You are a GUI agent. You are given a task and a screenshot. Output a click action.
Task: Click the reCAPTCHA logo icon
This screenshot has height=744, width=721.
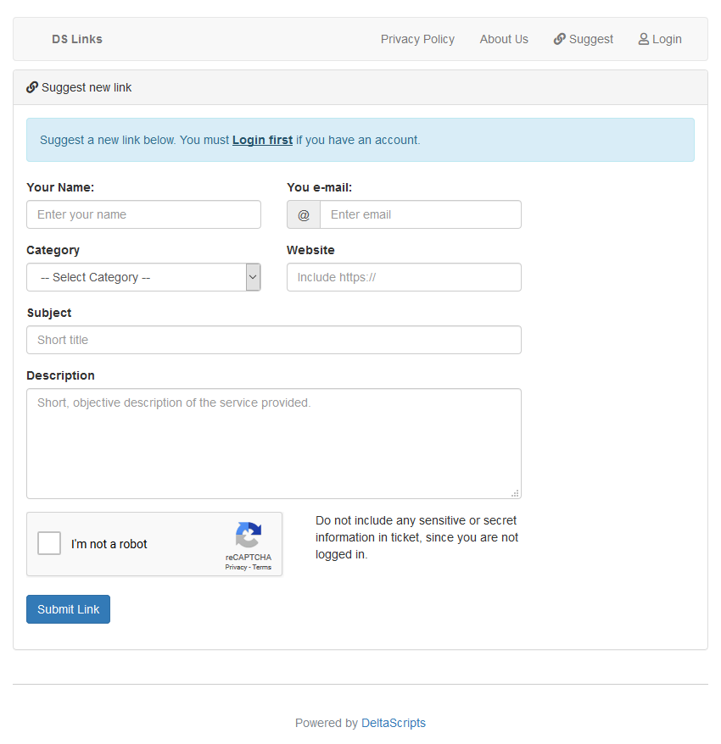[249, 535]
